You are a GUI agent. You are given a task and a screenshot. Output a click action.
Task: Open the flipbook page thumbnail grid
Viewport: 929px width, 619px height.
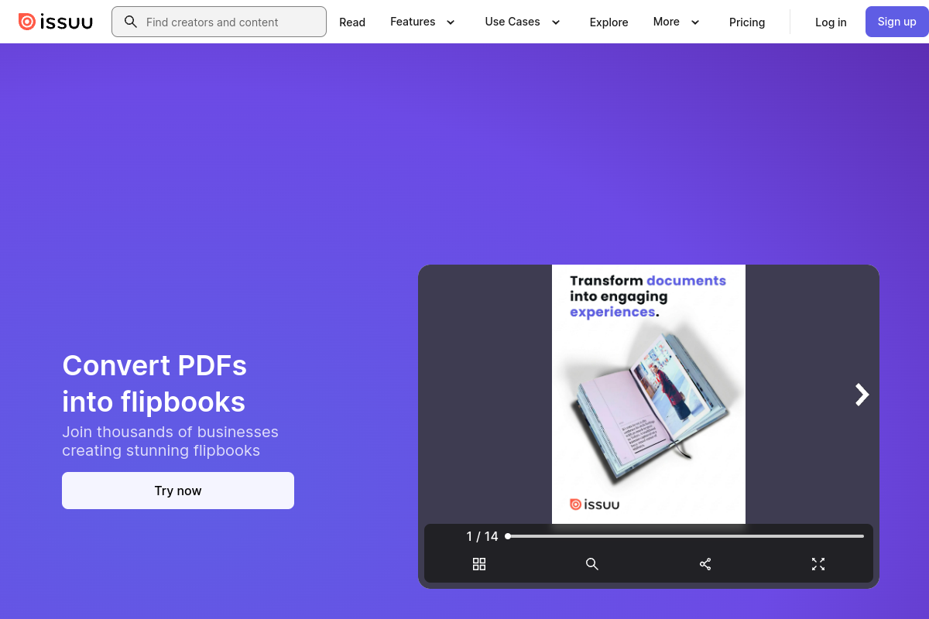pyautogui.click(x=479, y=564)
